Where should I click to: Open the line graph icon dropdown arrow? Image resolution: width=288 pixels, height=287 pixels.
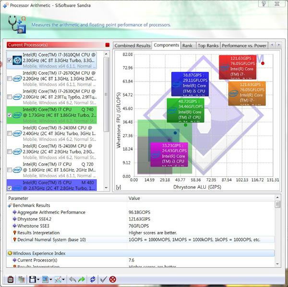(x=63, y=280)
